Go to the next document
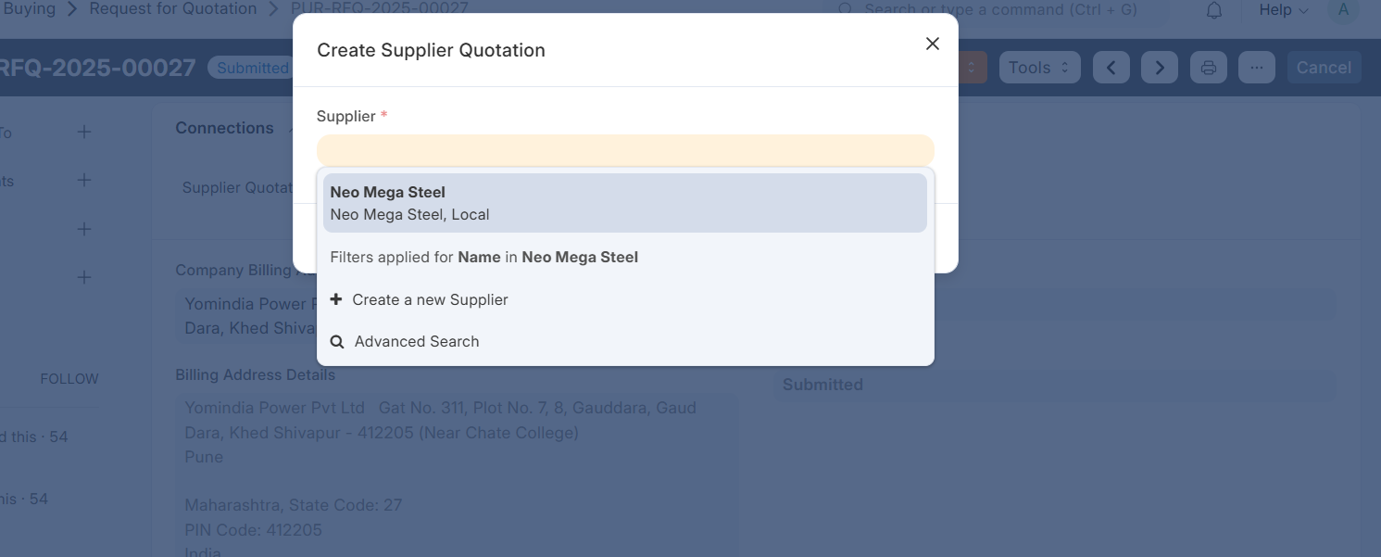The width and height of the screenshot is (1381, 557). click(x=1160, y=68)
